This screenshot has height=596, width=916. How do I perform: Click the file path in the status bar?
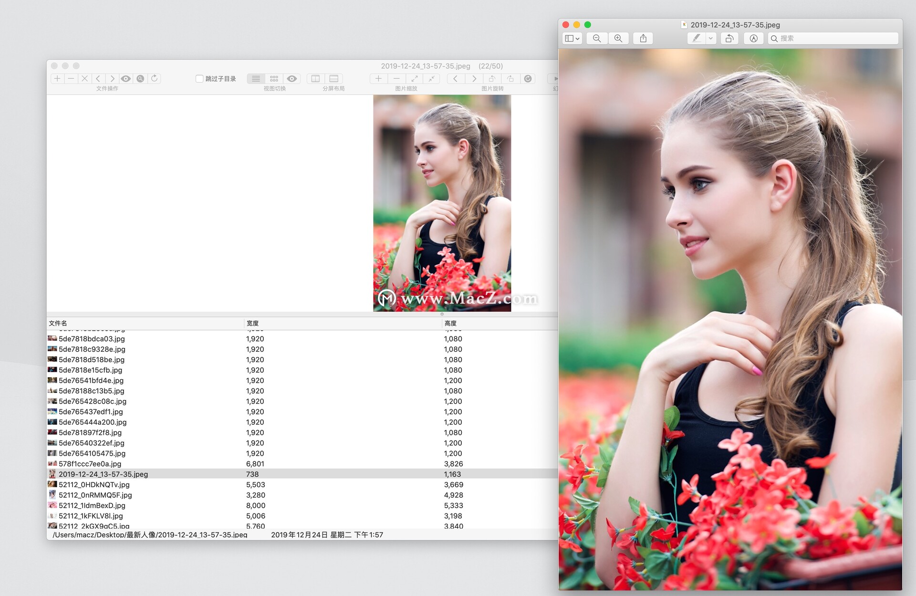tap(150, 535)
